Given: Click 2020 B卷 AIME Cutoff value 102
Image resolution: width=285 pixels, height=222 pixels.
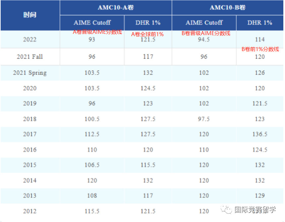Looking at the screenshot, I should pos(204,88).
